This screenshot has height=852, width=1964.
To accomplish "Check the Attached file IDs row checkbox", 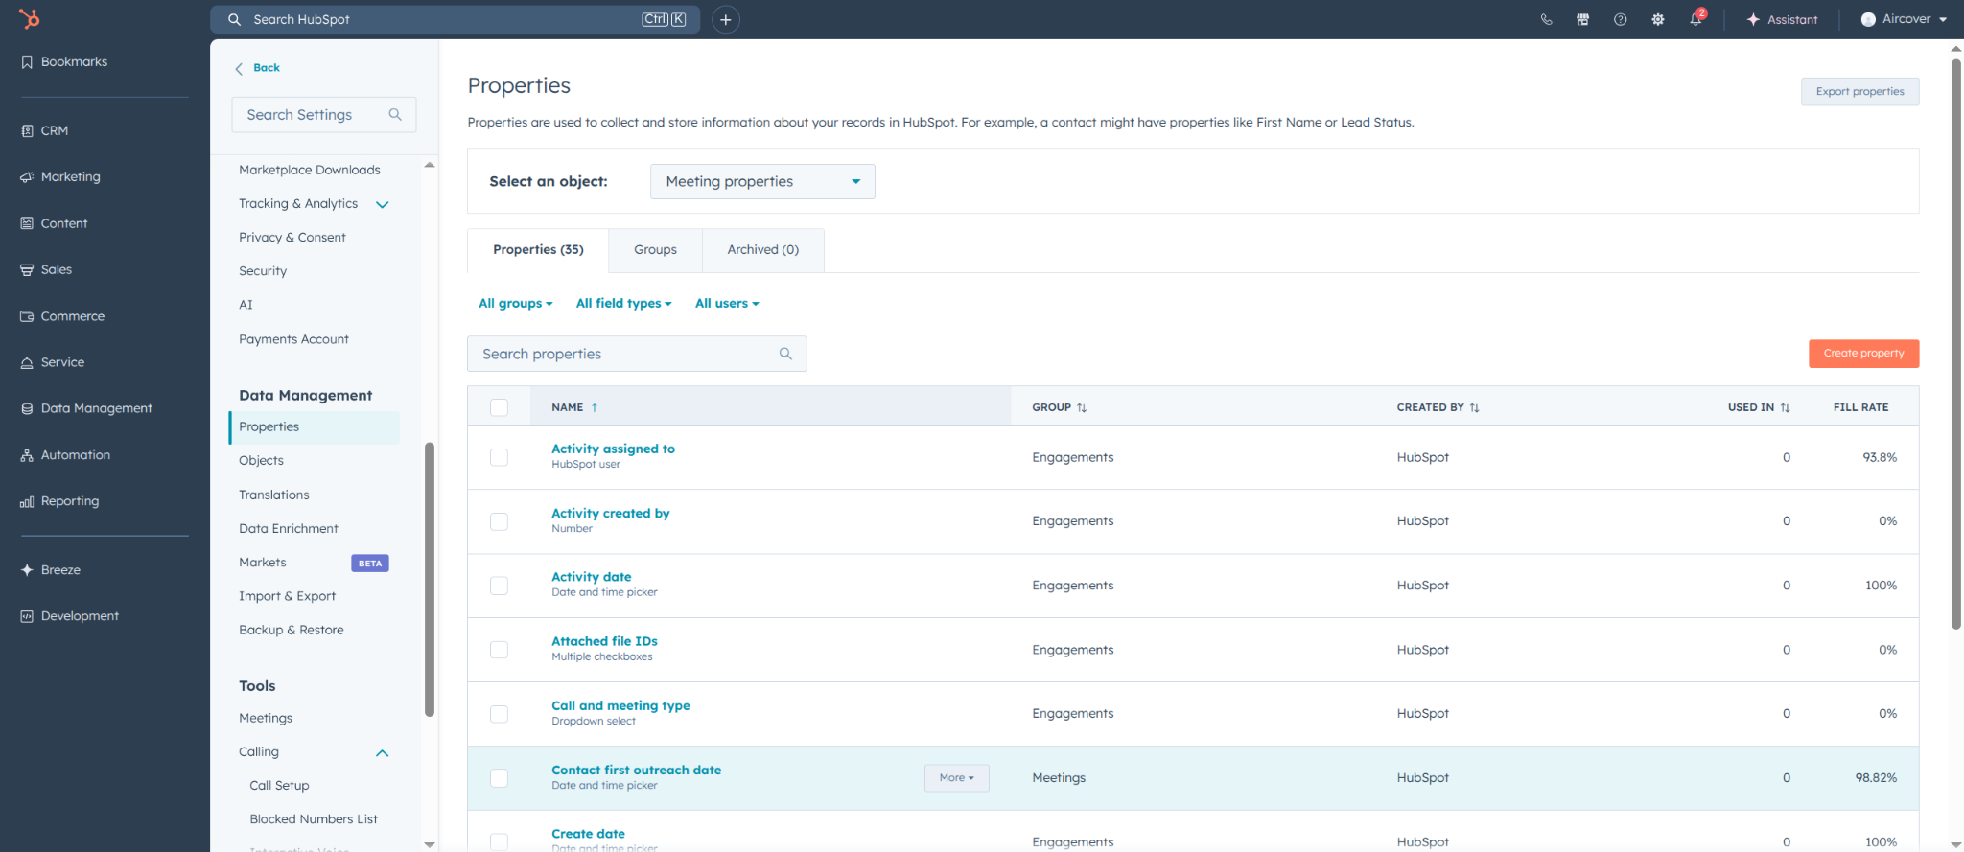I will click(x=499, y=650).
